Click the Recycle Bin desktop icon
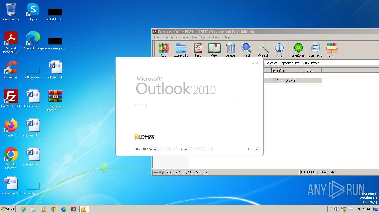Image resolution: width=379 pixels, height=213 pixels. (11, 12)
